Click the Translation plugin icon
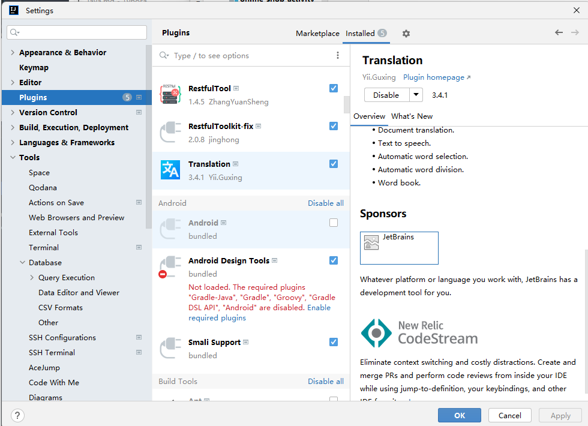Image resolution: width=588 pixels, height=426 pixels. click(x=170, y=170)
